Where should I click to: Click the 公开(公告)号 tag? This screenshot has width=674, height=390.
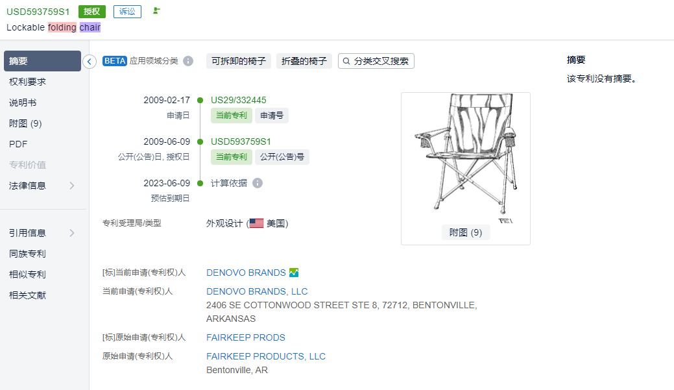pyautogui.click(x=282, y=156)
